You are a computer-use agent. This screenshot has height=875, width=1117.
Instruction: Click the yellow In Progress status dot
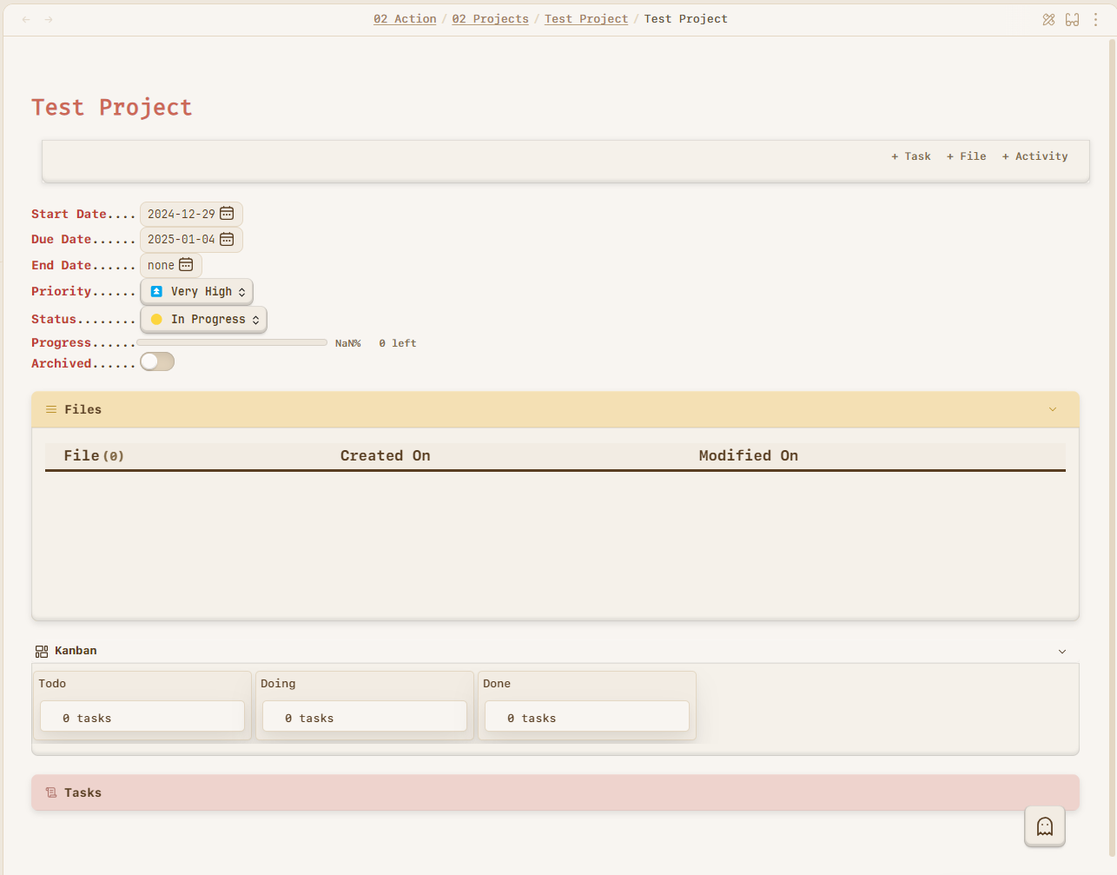click(156, 320)
